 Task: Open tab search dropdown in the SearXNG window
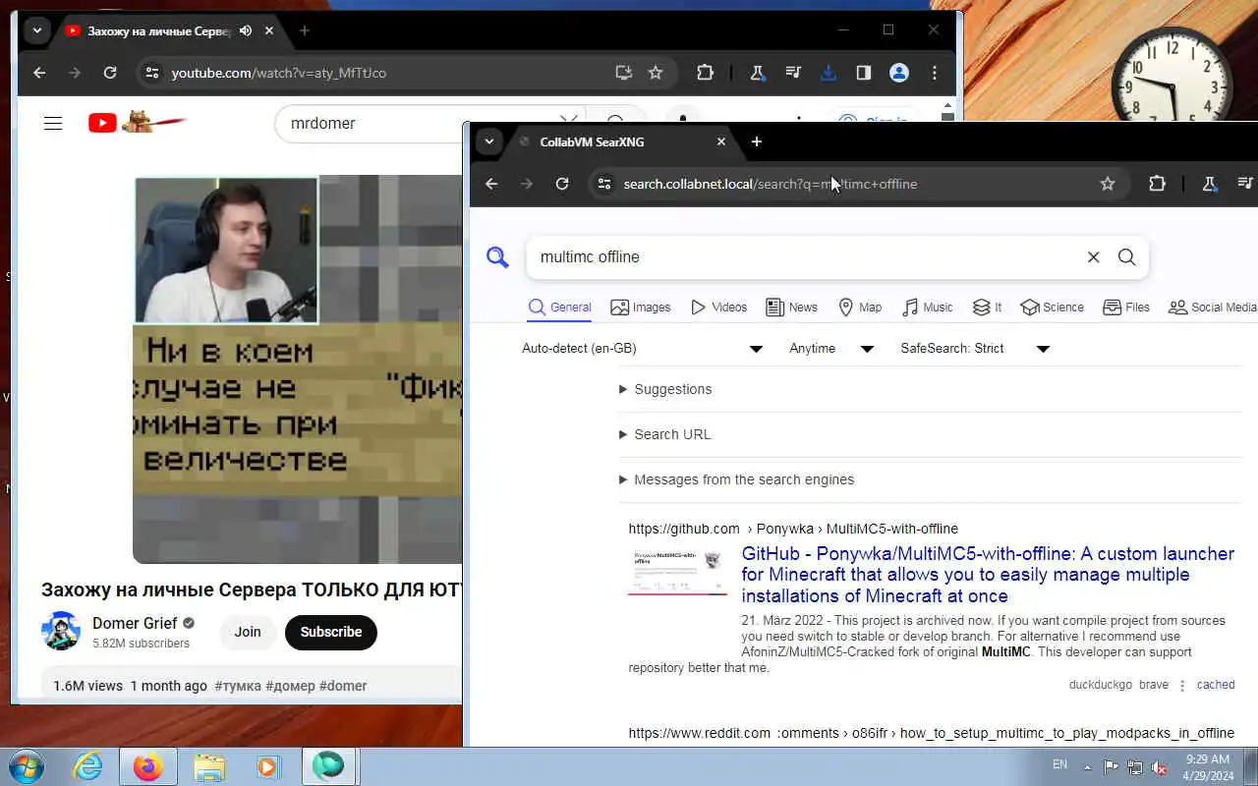point(488,141)
